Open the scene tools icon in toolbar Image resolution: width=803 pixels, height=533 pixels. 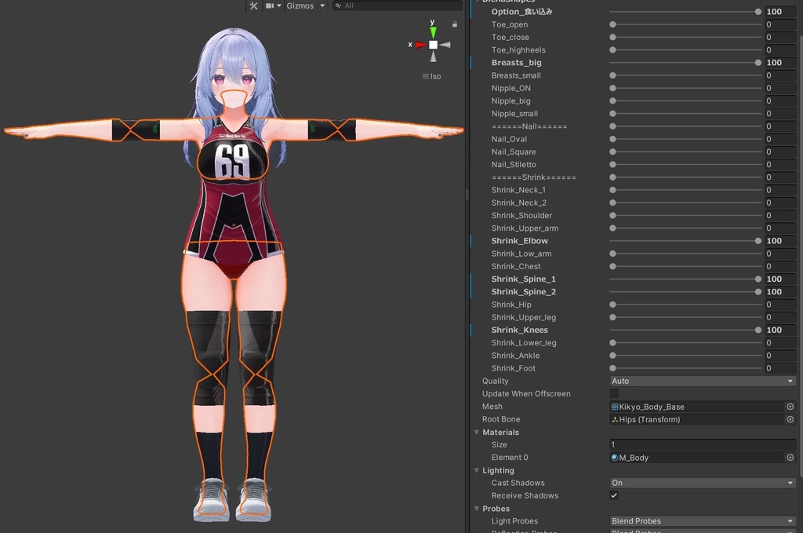tap(253, 5)
